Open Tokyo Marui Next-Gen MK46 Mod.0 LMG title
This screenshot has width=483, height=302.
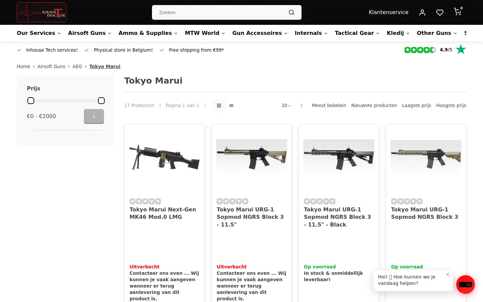163,213
